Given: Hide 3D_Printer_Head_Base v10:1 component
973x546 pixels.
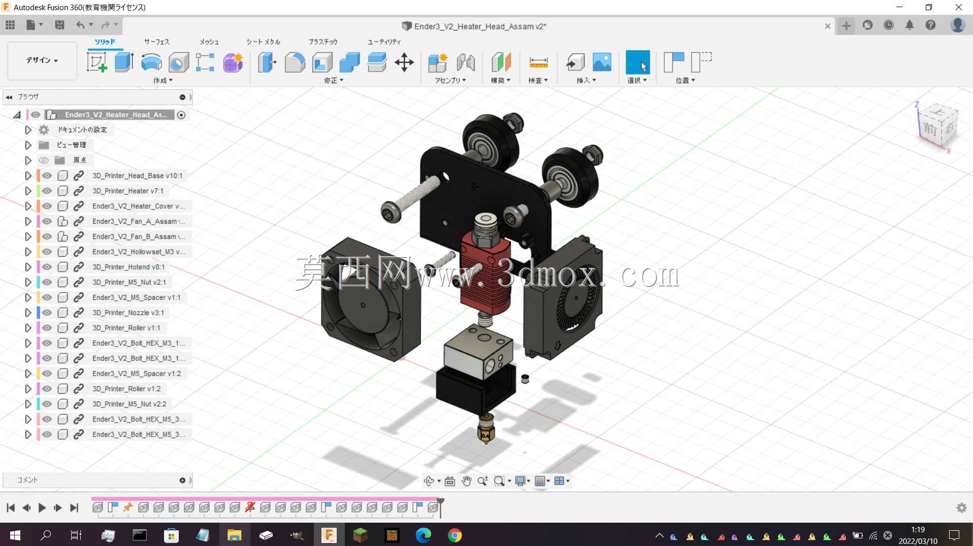Looking at the screenshot, I should [x=47, y=176].
